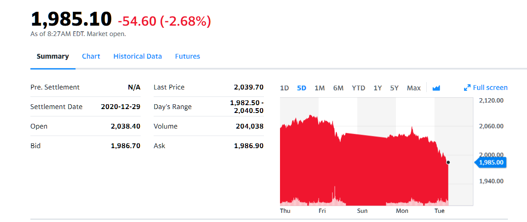Open the Full screen chart link

pyautogui.click(x=490, y=88)
